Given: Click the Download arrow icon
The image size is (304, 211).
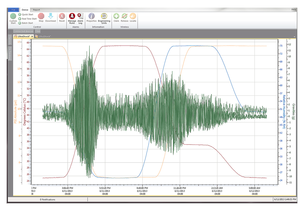Looking at the screenshot, I should pyautogui.click(x=50, y=16).
